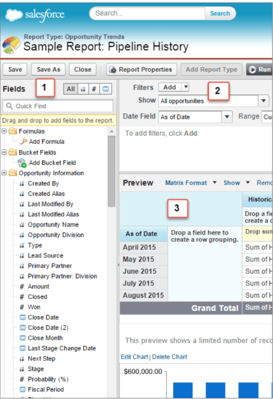Collapse the Formulas folder
Screen dimensions: 273x399
point(4,131)
